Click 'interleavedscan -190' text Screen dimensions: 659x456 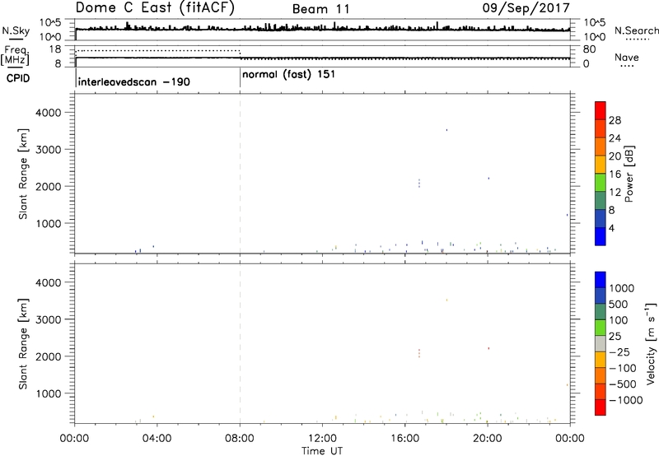tap(134, 81)
